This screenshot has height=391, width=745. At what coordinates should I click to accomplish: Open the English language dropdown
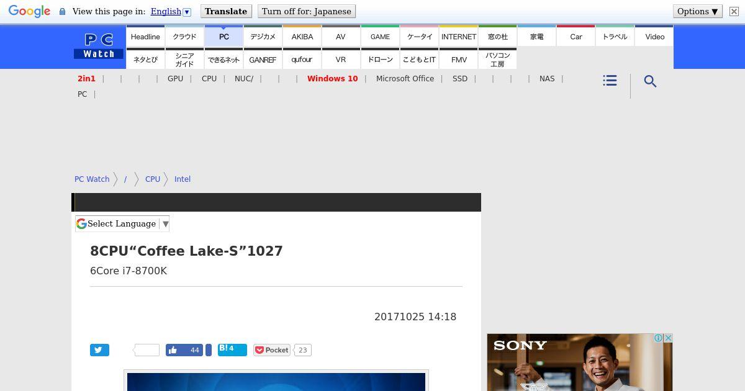[x=171, y=12]
